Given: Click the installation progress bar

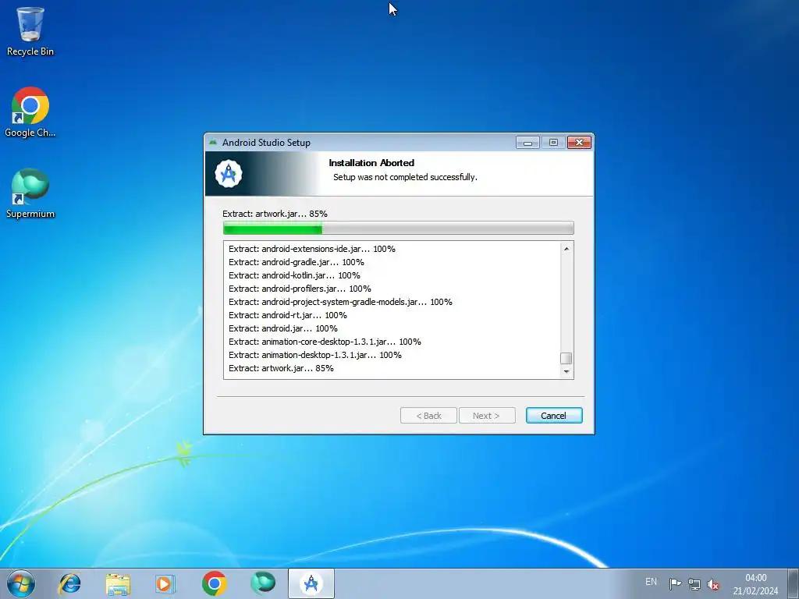Looking at the screenshot, I should (399, 228).
